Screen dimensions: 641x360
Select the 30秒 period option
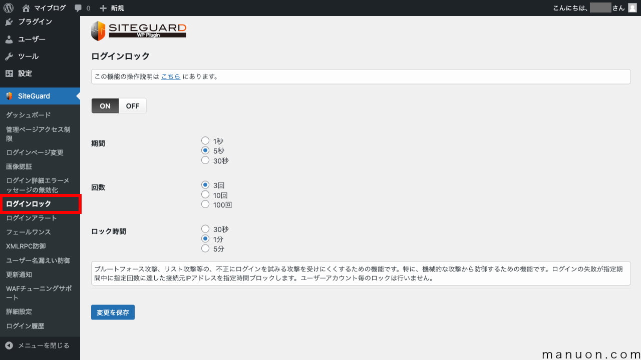205,160
